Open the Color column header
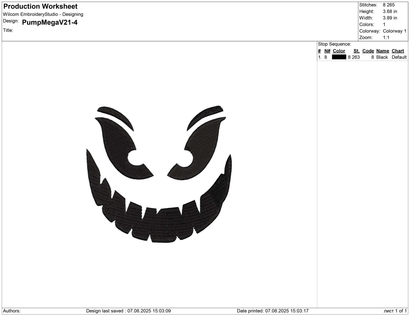The height and width of the screenshot is (315, 410). click(x=339, y=51)
